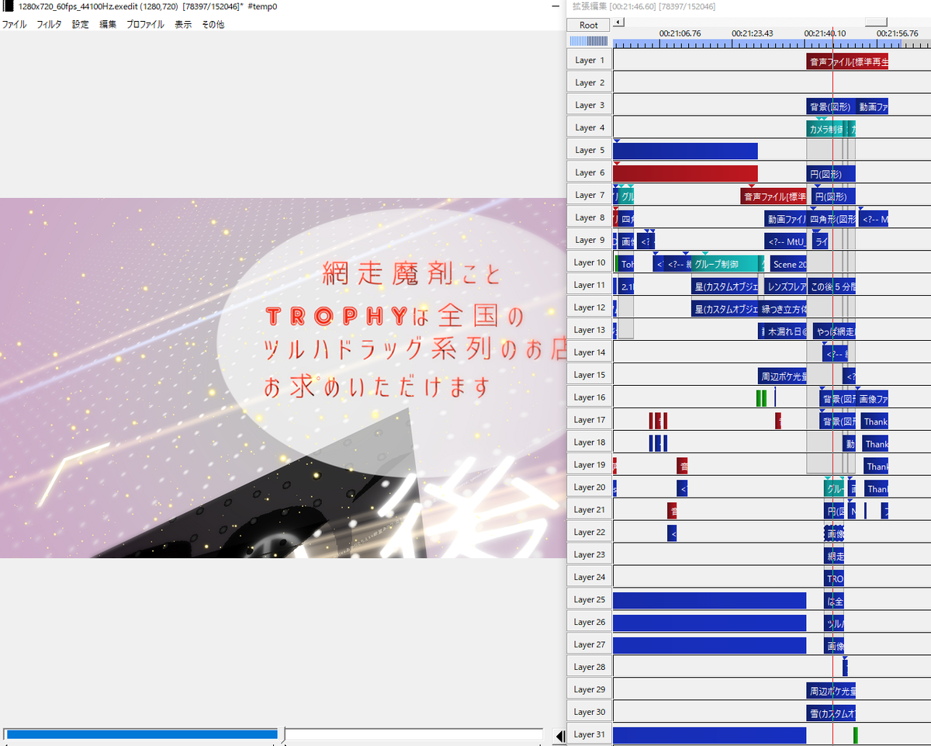Open the その他 menu
The width and height of the screenshot is (931, 746).
[x=213, y=24]
